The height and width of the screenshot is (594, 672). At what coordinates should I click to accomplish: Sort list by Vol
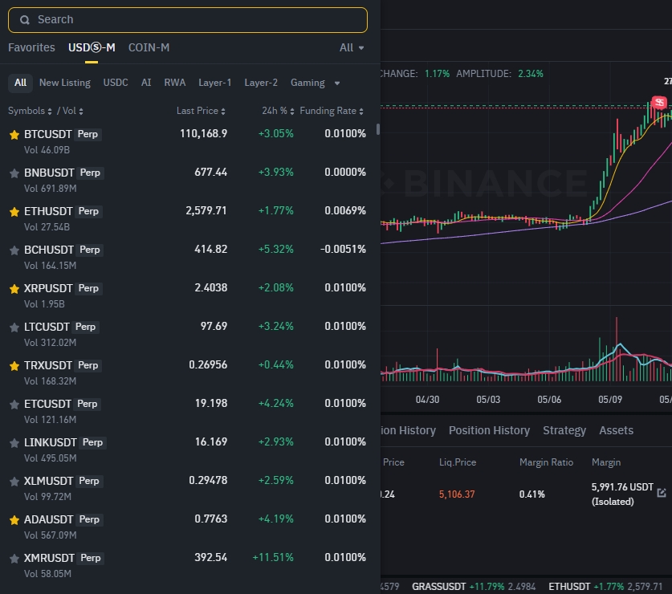73,111
